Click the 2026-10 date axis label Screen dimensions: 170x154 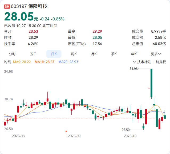[x=130, y=136]
